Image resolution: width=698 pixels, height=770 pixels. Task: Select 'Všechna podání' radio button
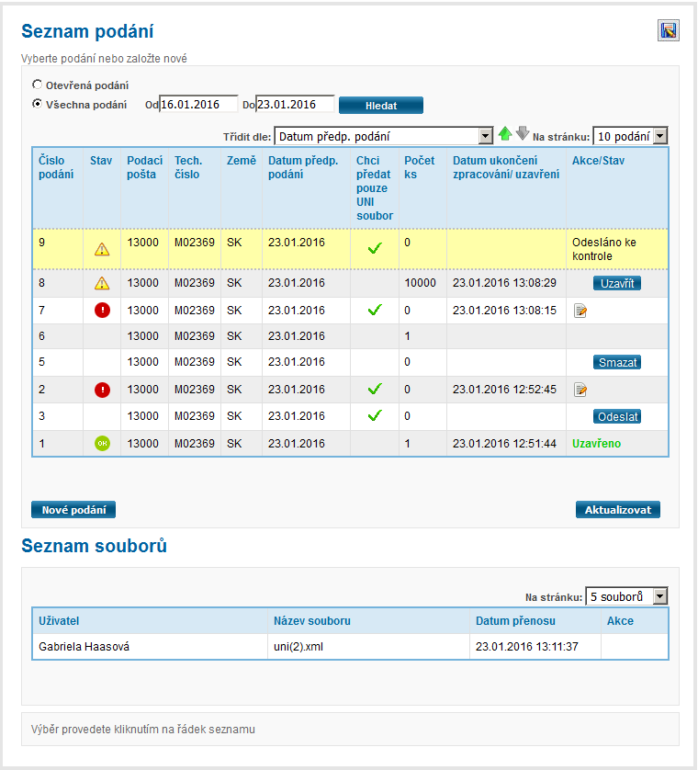point(38,104)
